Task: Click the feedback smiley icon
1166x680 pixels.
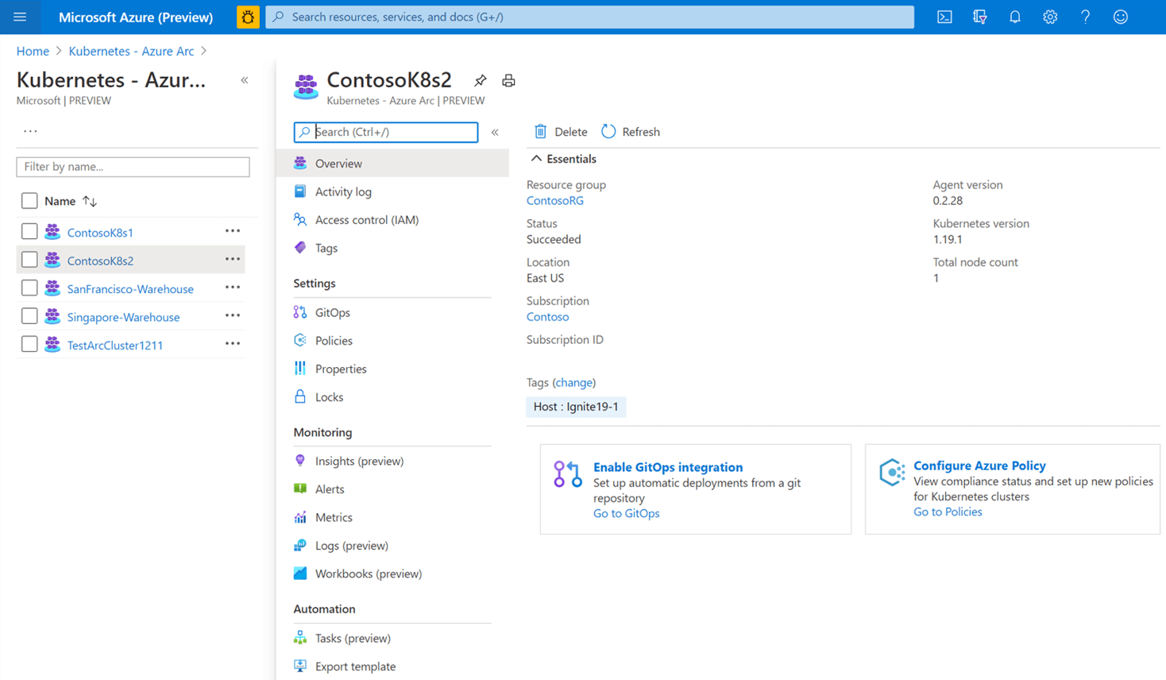Action: pyautogui.click(x=1120, y=17)
